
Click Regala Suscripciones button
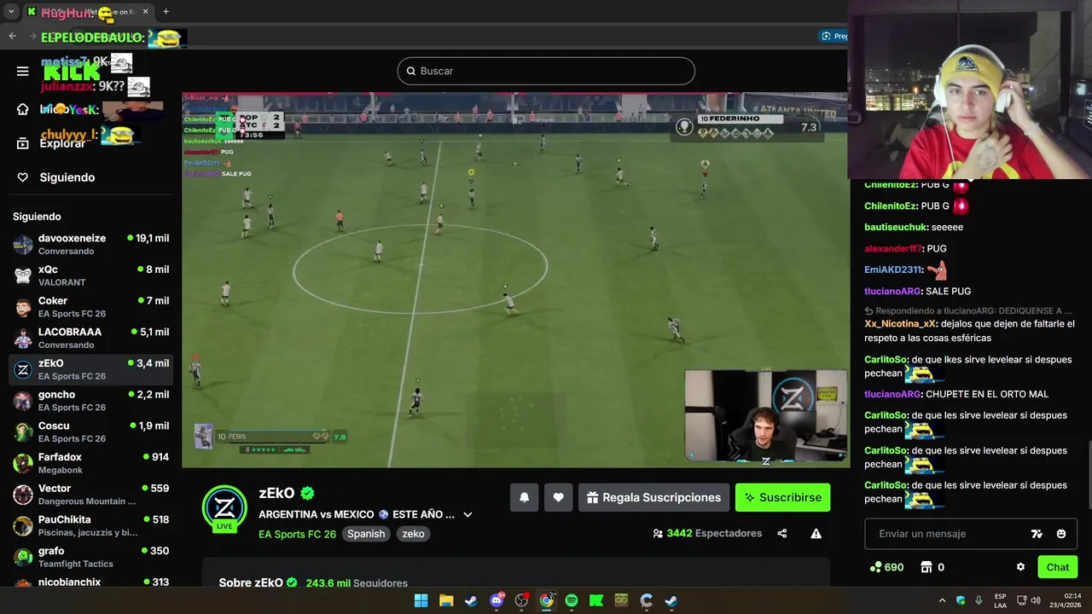tap(654, 497)
